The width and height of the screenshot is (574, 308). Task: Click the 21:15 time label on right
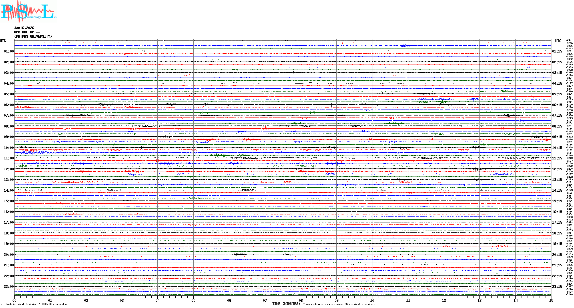(557, 265)
